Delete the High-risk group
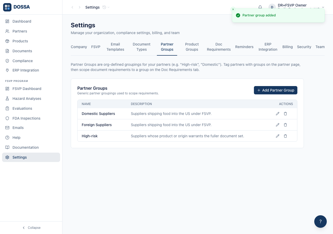 (x=285, y=136)
